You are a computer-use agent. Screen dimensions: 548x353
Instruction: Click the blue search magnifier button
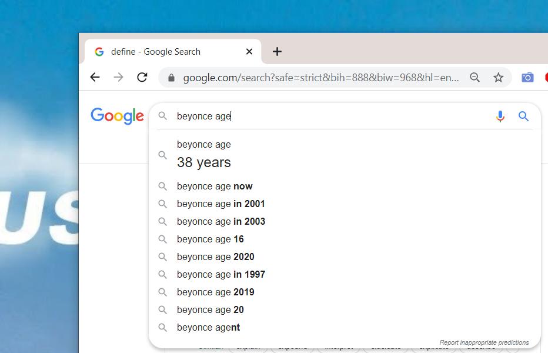pos(523,116)
